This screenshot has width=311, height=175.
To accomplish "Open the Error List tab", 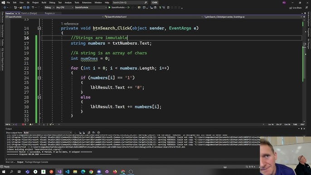I will coord(10,162).
